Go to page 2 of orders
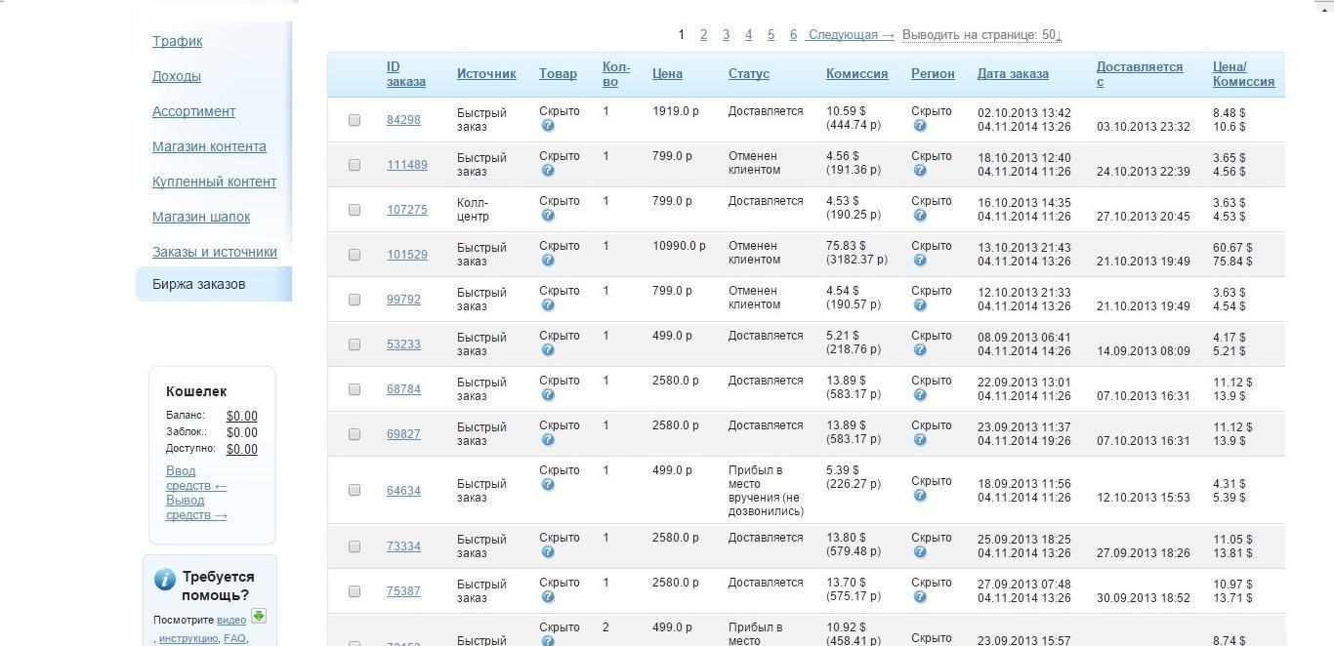1334x646 pixels. point(703,35)
